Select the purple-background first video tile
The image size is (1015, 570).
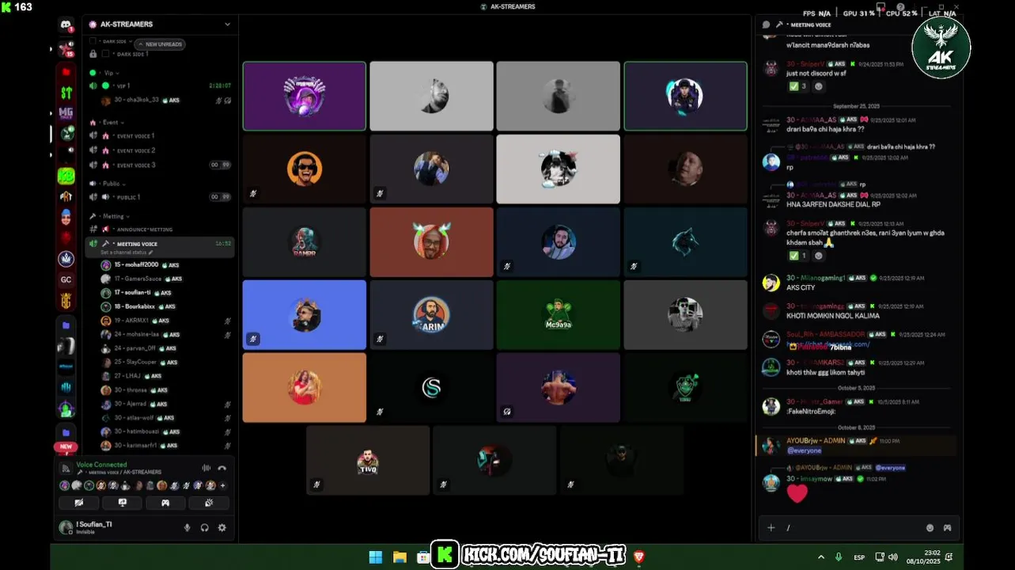pos(305,96)
